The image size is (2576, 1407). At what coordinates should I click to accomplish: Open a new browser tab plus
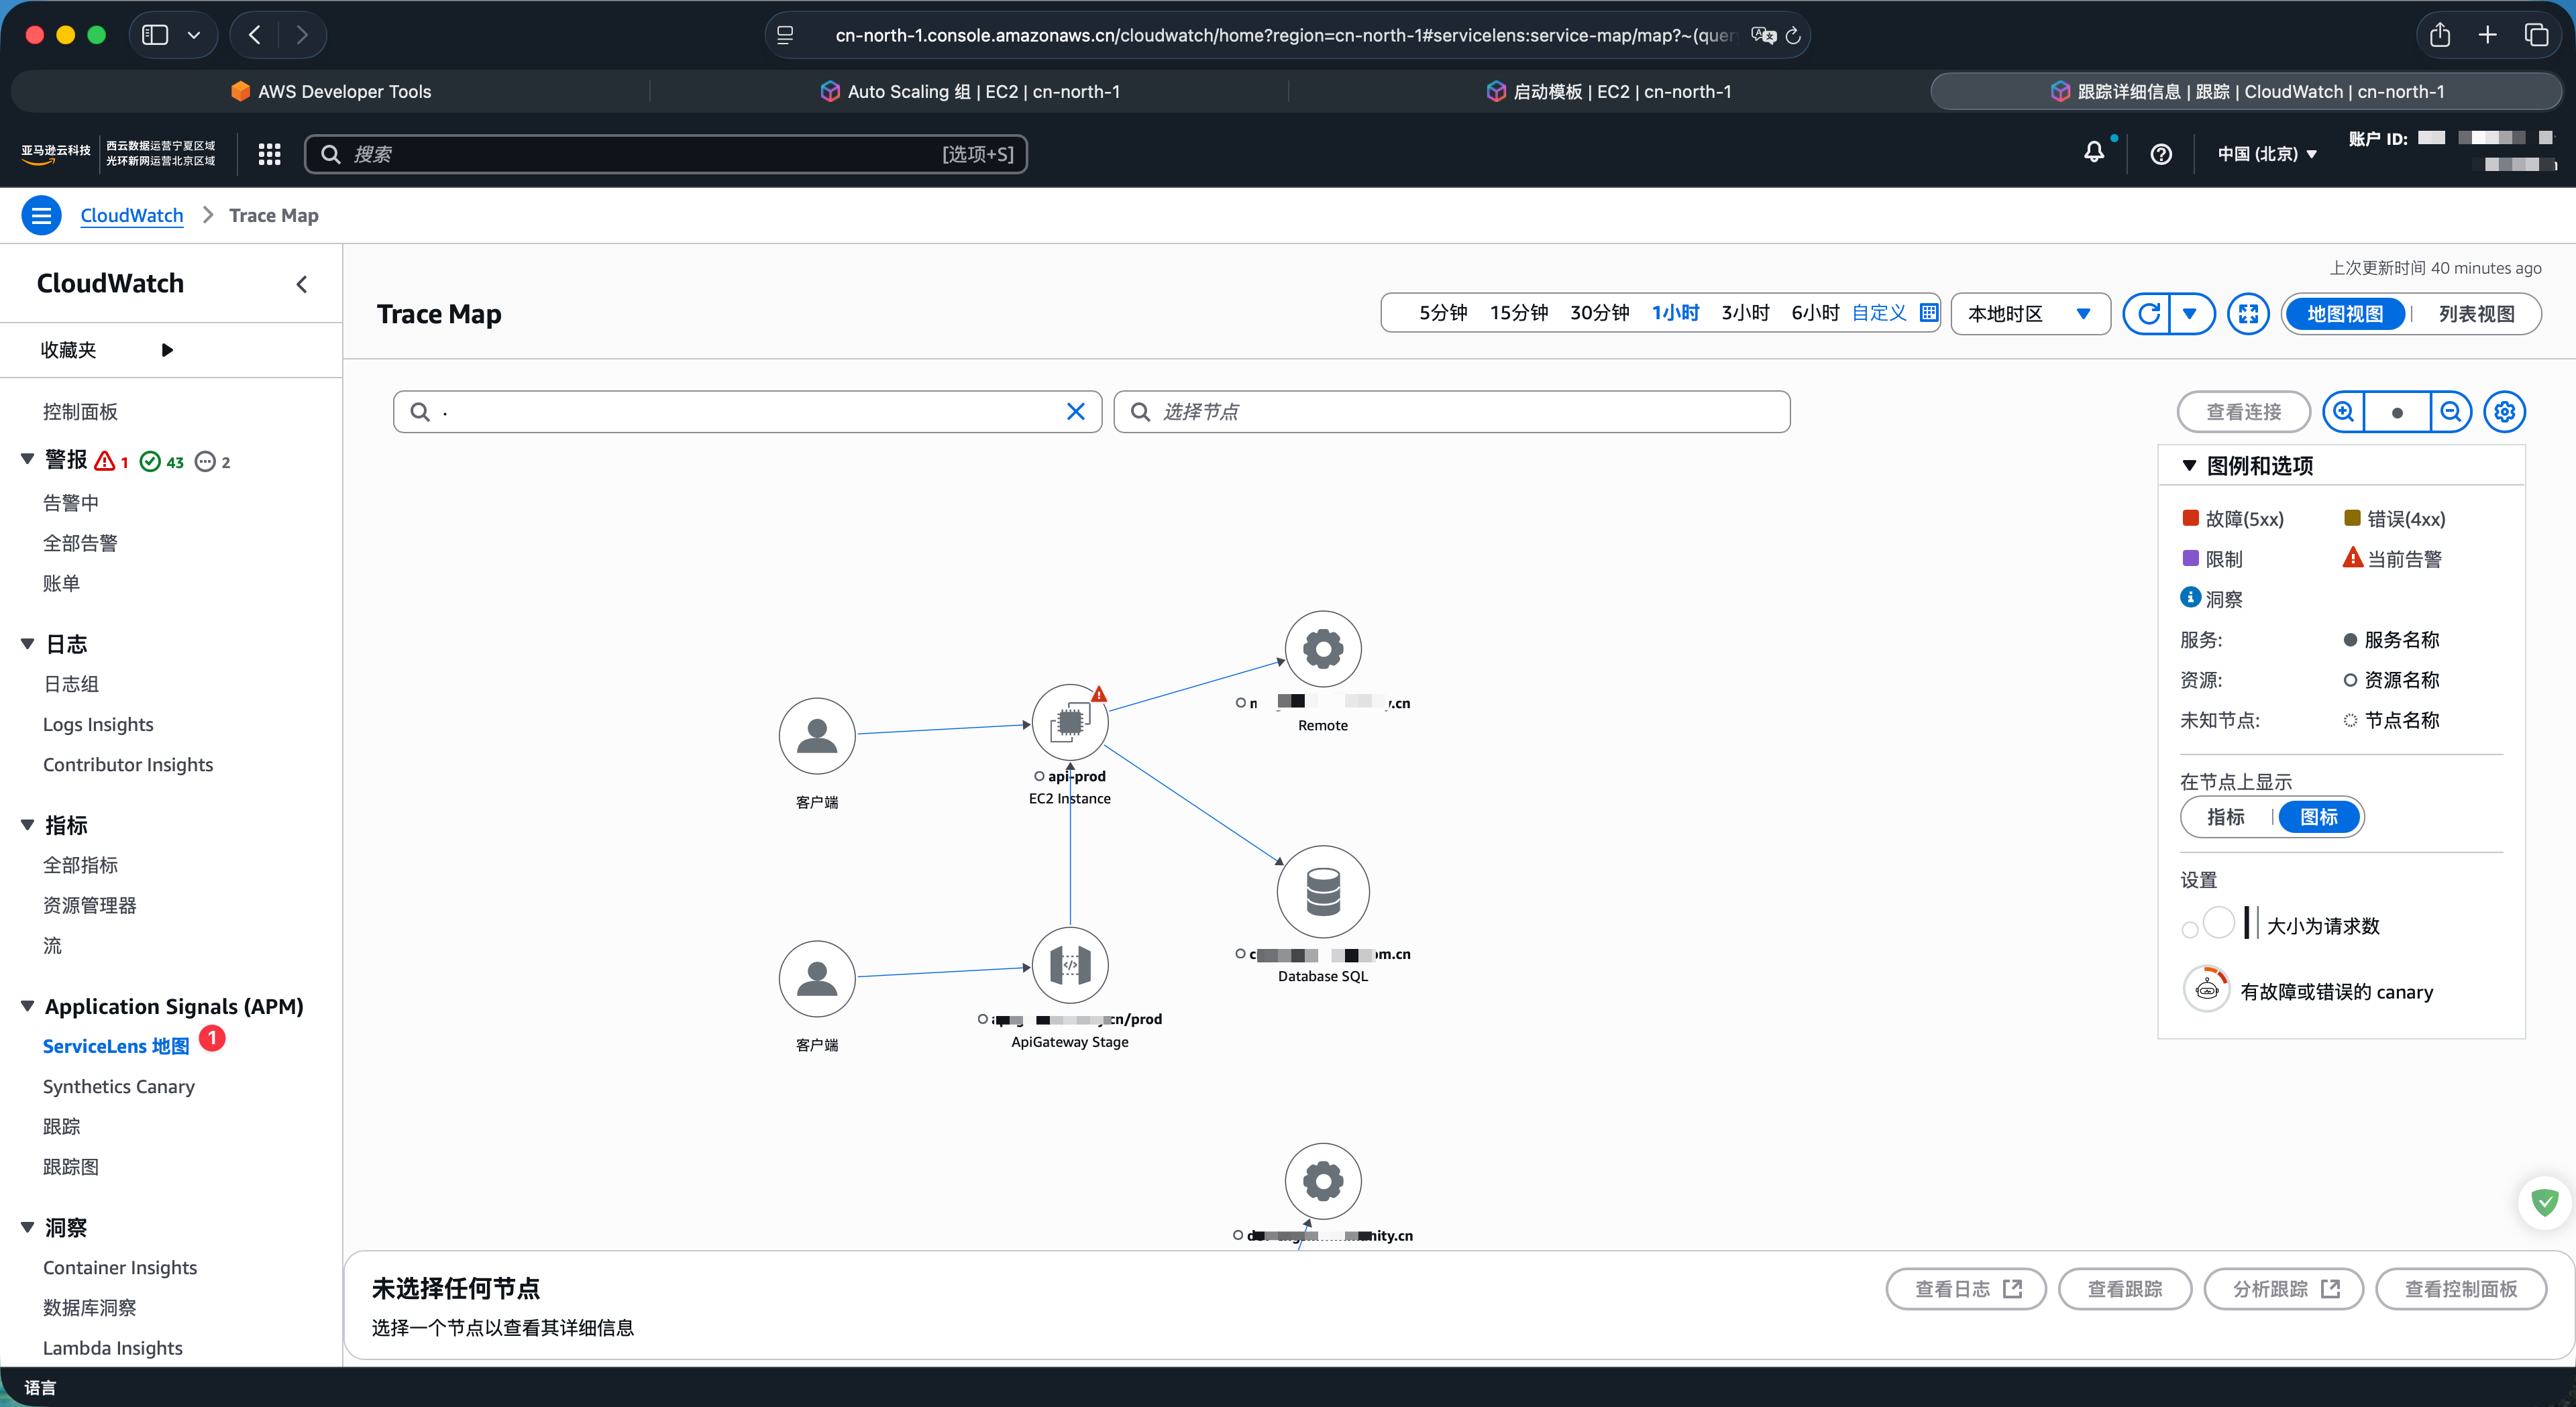click(x=2488, y=35)
